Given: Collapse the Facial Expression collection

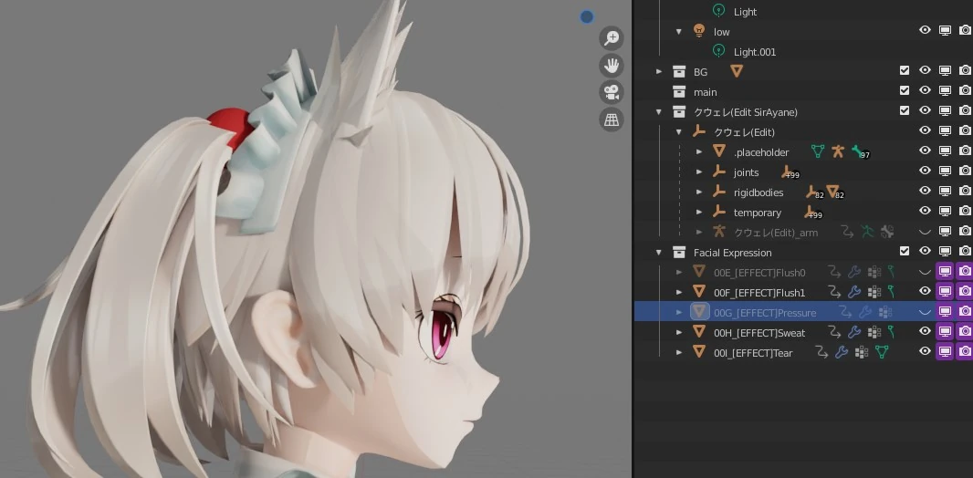Looking at the screenshot, I should point(659,253).
